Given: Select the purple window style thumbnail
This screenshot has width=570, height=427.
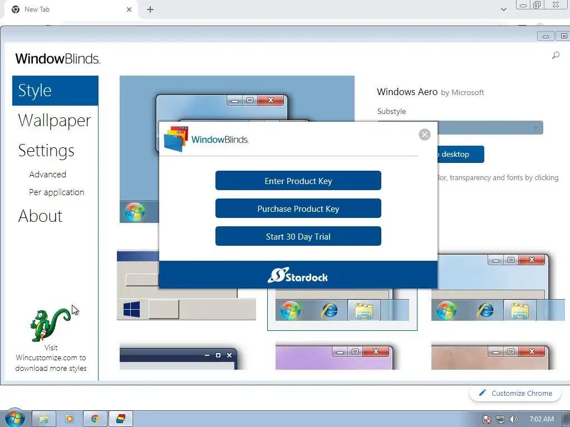Looking at the screenshot, I should tap(334, 356).
